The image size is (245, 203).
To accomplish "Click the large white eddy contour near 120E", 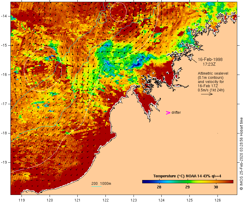I will (43, 69).
